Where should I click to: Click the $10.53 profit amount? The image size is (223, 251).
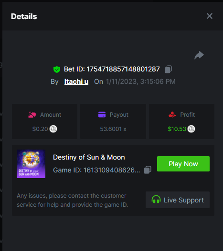point(177,129)
